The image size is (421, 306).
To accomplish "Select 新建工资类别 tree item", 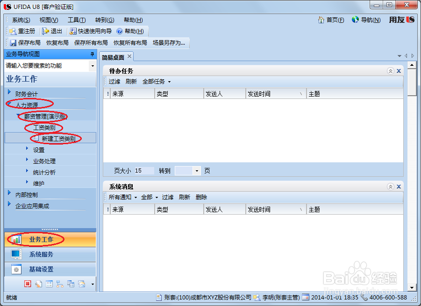I will coord(50,138).
